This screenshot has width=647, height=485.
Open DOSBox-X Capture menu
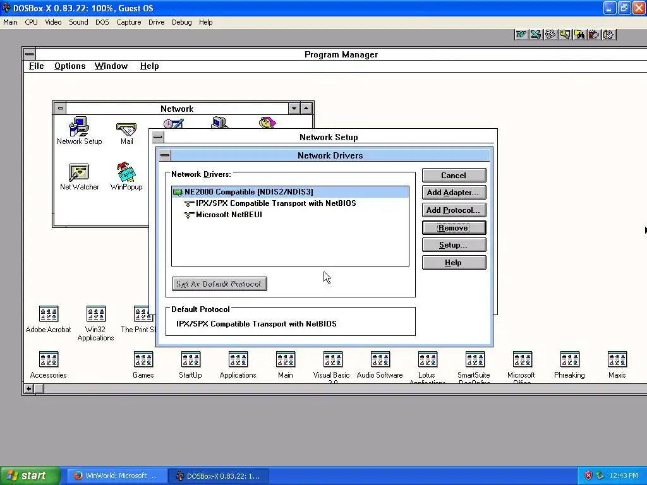[x=129, y=22]
